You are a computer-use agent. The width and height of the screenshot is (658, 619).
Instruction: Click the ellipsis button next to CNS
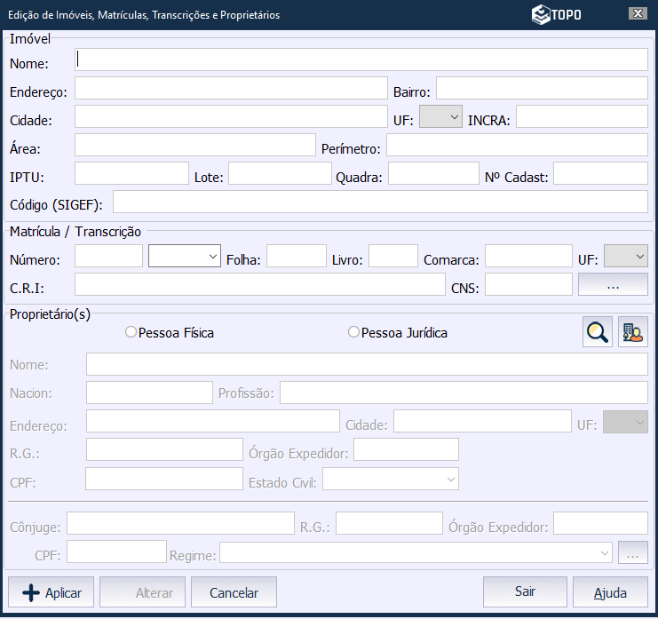click(x=613, y=285)
